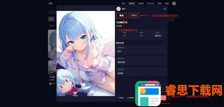Click the 1个开场白 chip at dialog bottom
This screenshot has width=224, height=107.
coord(130,98)
